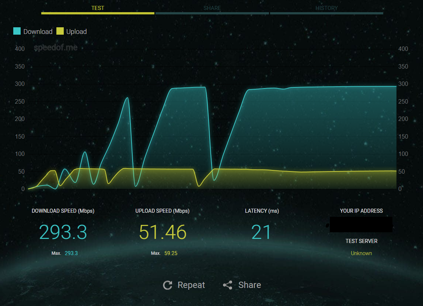This screenshot has width=423, height=306.
Task: Toggle the Download legend color swatch
Action: pos(17,31)
